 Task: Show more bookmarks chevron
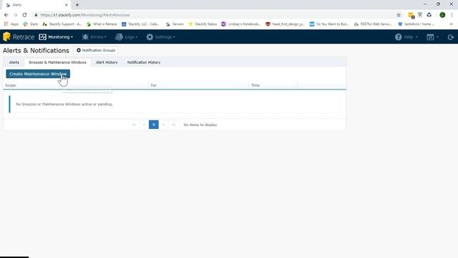click(452, 24)
